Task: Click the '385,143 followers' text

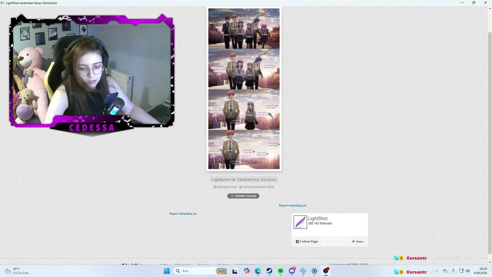Action: pos(320,224)
